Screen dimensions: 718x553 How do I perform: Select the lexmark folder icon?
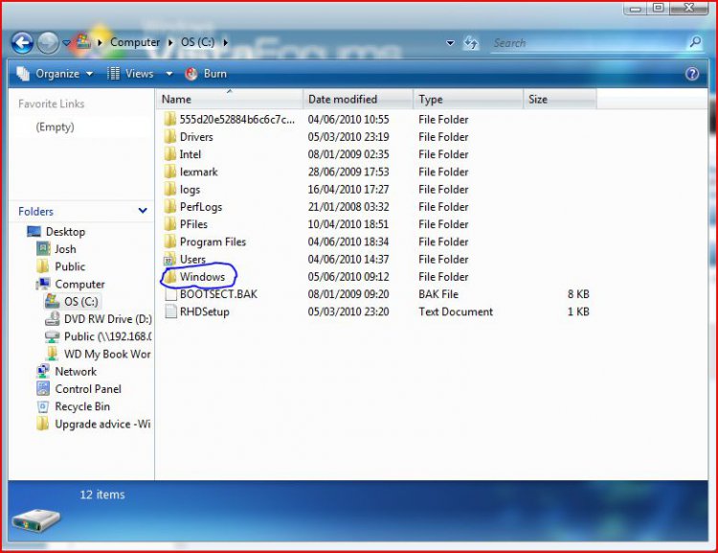[x=169, y=172]
